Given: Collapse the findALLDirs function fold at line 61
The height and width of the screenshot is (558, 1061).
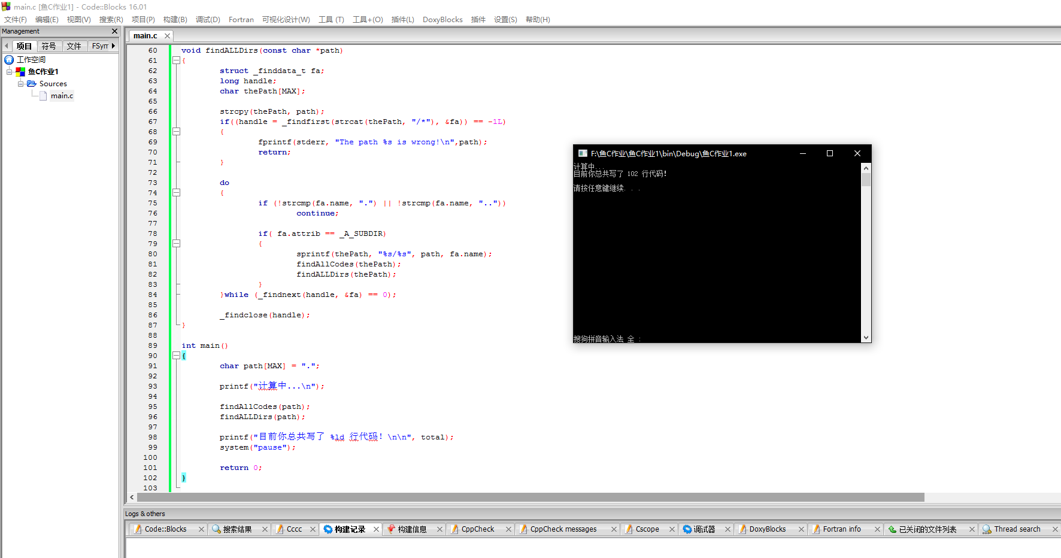Looking at the screenshot, I should coord(177,60).
